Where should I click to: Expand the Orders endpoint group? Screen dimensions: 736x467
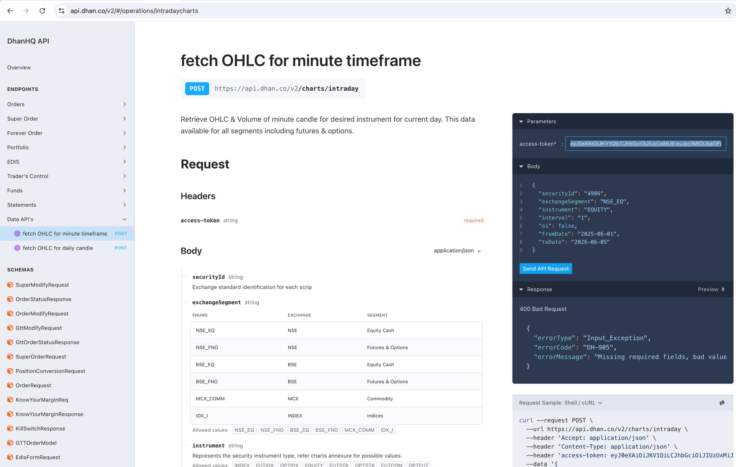click(x=67, y=104)
